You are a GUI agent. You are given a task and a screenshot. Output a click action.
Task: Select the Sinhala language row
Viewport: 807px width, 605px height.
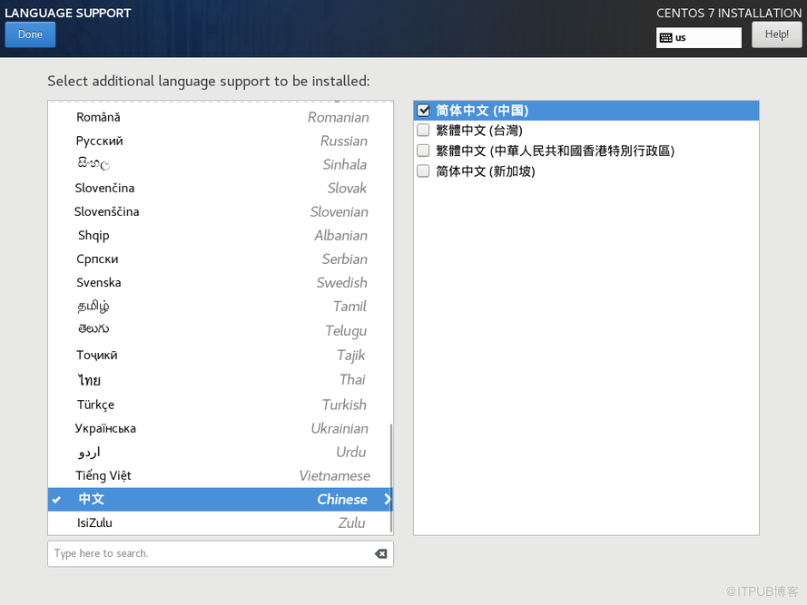tap(221, 164)
